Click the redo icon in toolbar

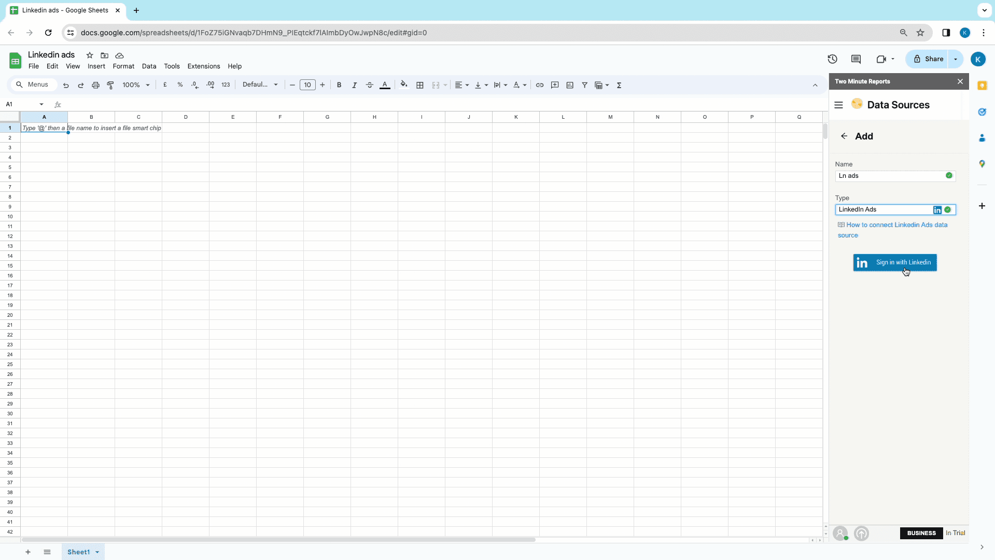click(80, 85)
